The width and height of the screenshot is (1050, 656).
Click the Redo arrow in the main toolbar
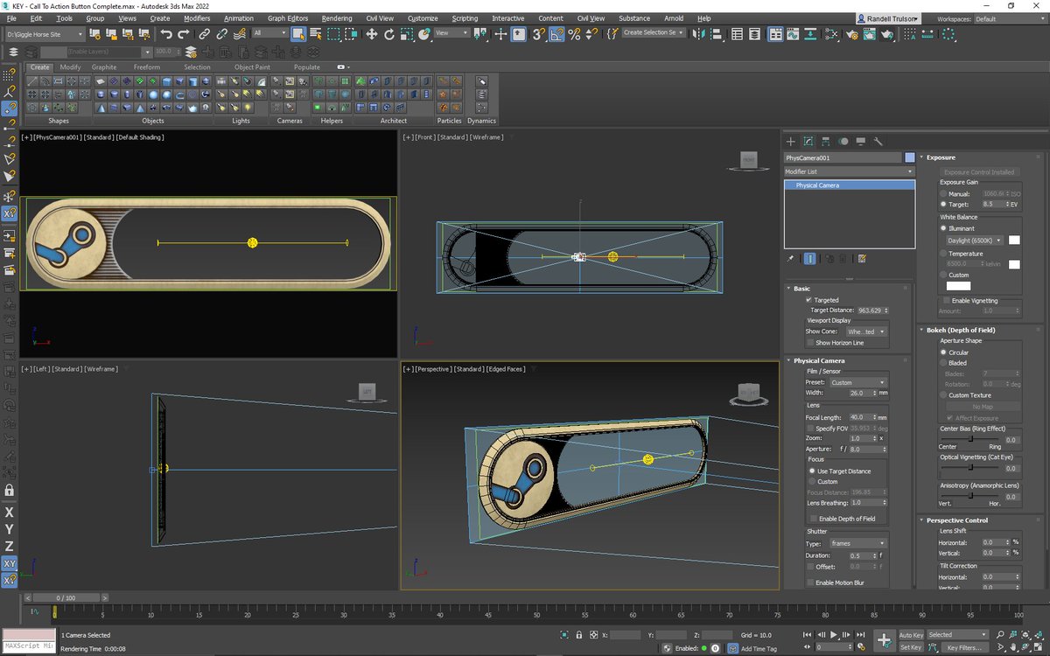(184, 34)
